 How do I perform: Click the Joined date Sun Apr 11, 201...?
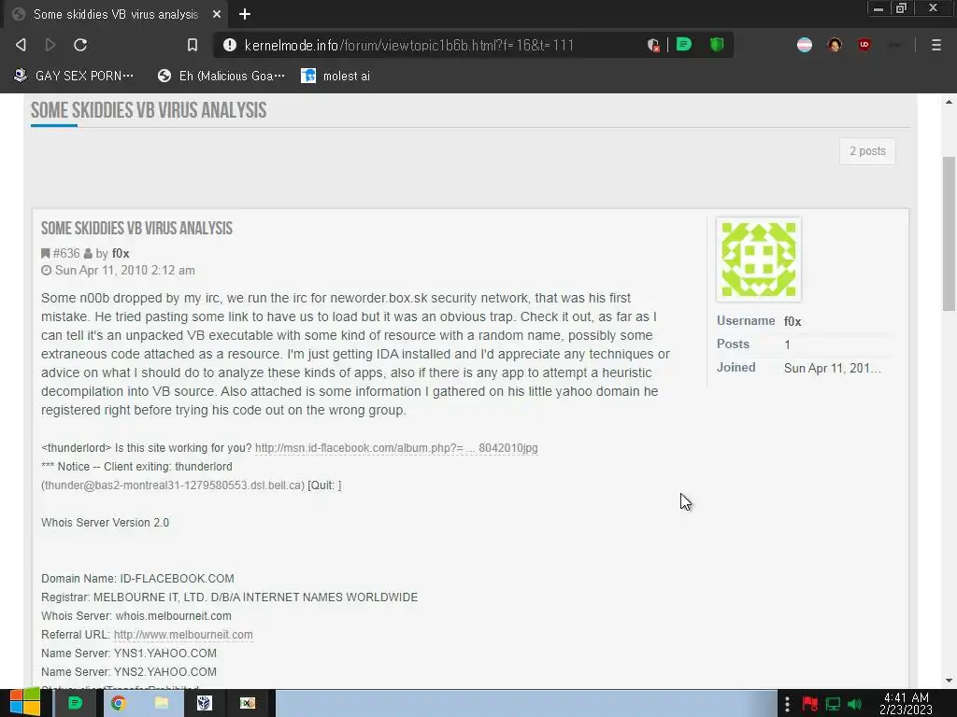833,368
